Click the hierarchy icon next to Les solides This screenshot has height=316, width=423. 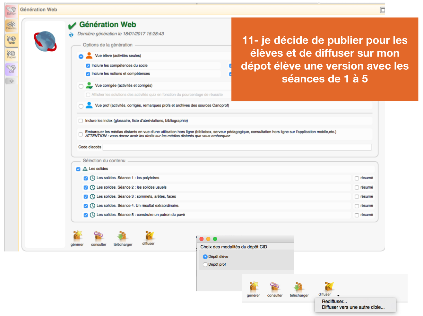point(85,169)
